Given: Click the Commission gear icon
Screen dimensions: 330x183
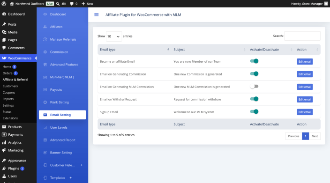Looking at the screenshot, I should point(45,52).
